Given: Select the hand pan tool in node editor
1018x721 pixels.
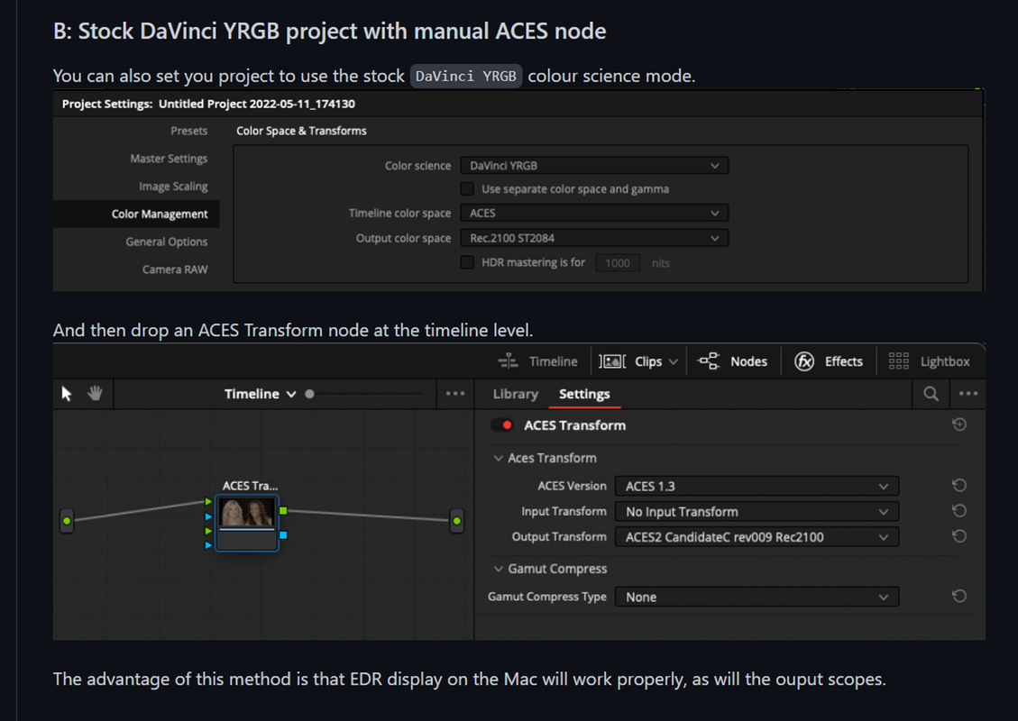Looking at the screenshot, I should pos(95,393).
